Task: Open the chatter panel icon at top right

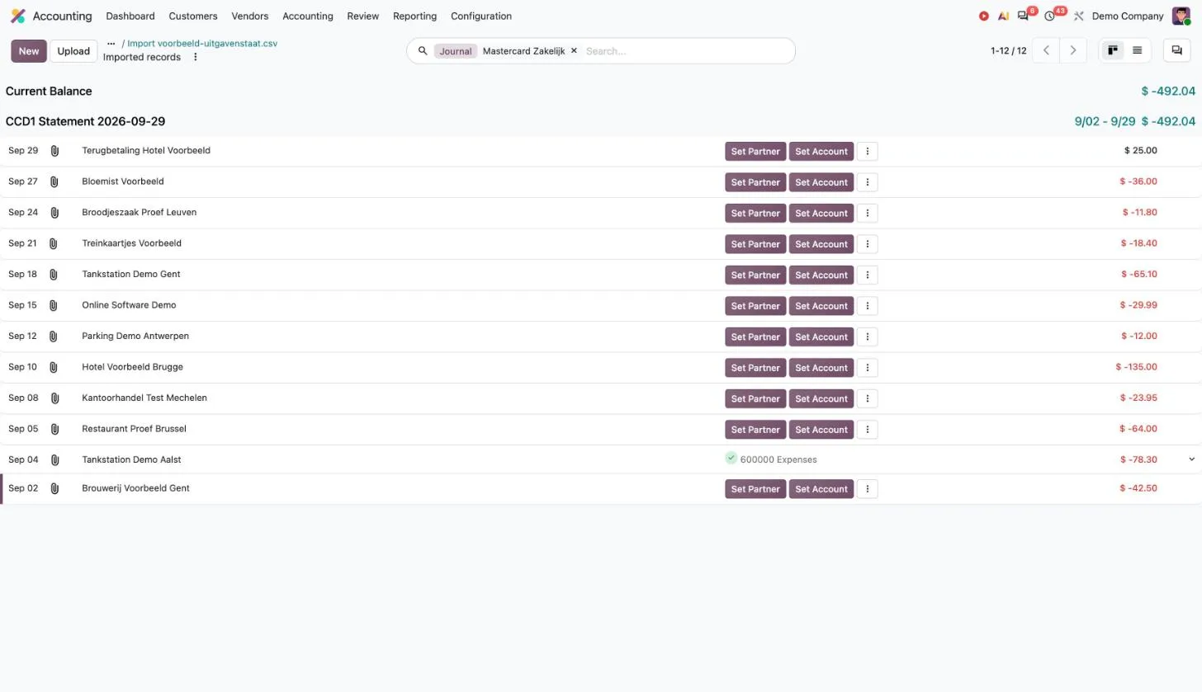Action: coord(1176,50)
